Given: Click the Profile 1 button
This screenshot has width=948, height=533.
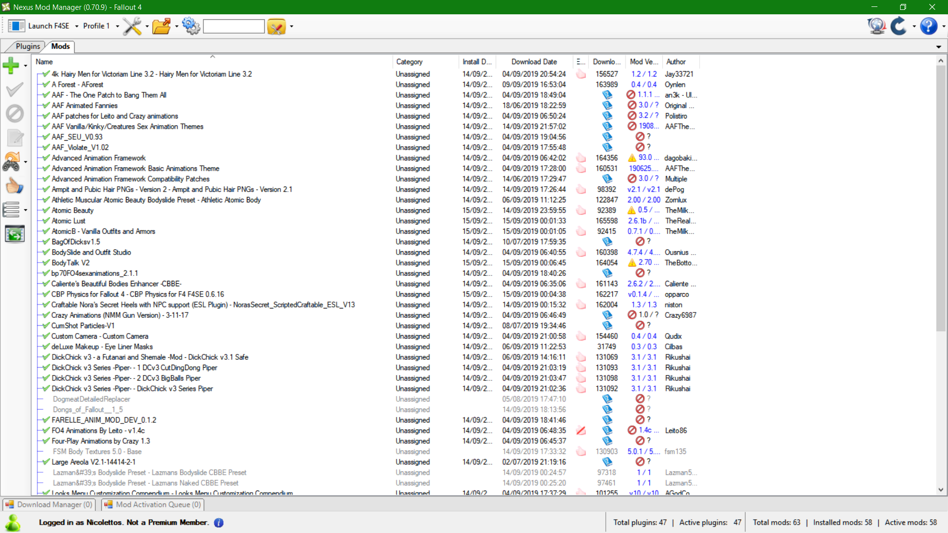Looking at the screenshot, I should click(96, 26).
